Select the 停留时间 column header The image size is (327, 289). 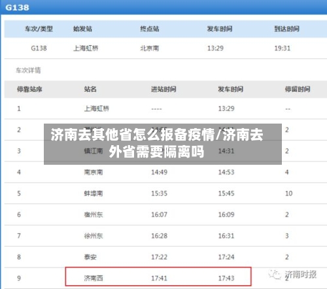pyautogui.click(x=298, y=89)
